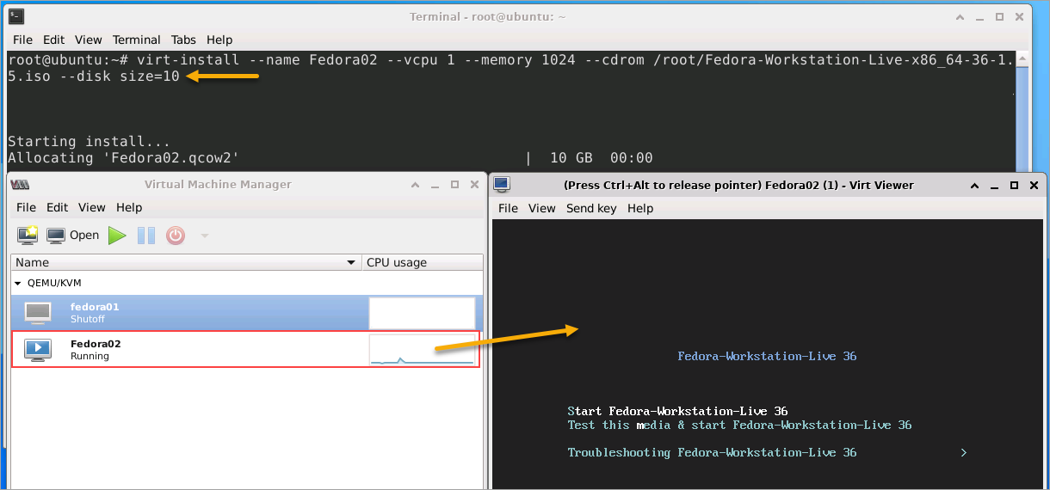Close the Virt Viewer window
Viewport: 1050px width, 490px height.
[x=1033, y=185]
